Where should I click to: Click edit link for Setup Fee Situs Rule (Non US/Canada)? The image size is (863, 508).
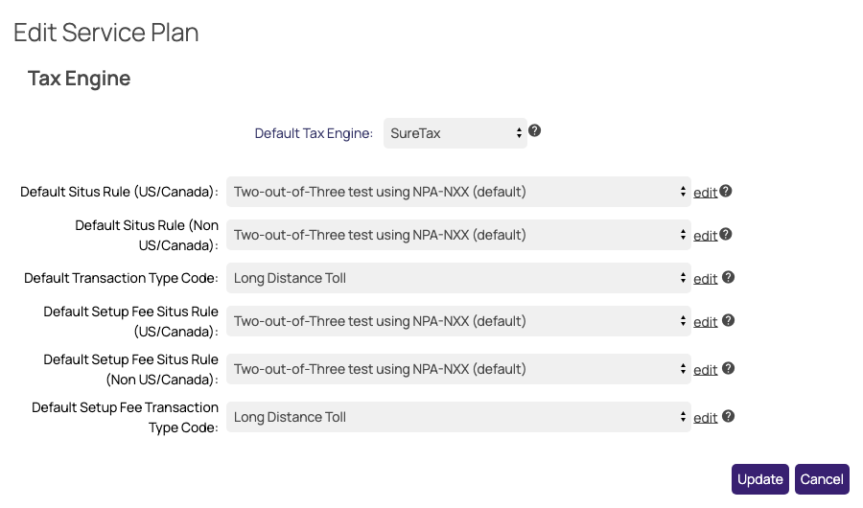pos(705,370)
